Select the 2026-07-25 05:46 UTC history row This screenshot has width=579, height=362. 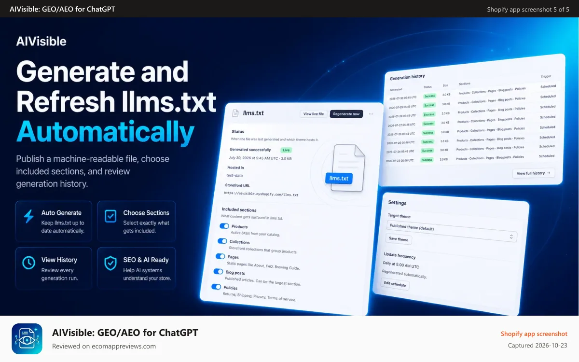point(470,141)
